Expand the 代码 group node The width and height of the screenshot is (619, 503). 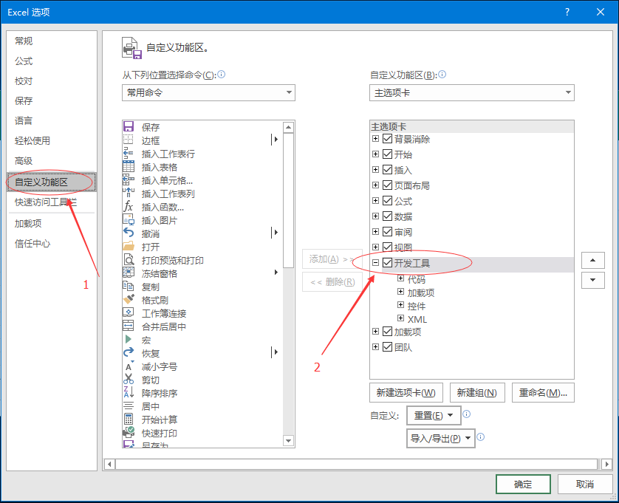(x=400, y=278)
